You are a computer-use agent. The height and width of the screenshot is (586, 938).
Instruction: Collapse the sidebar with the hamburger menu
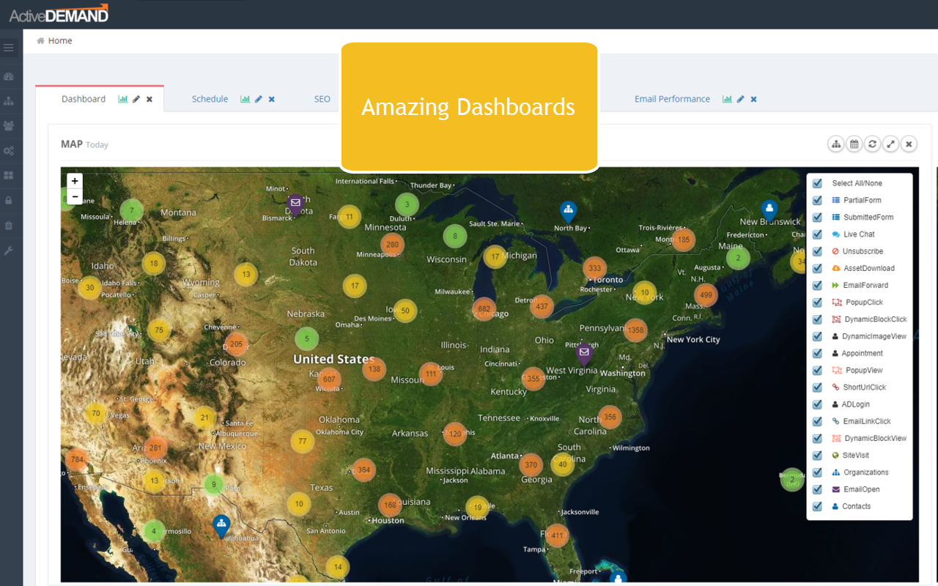coord(10,47)
